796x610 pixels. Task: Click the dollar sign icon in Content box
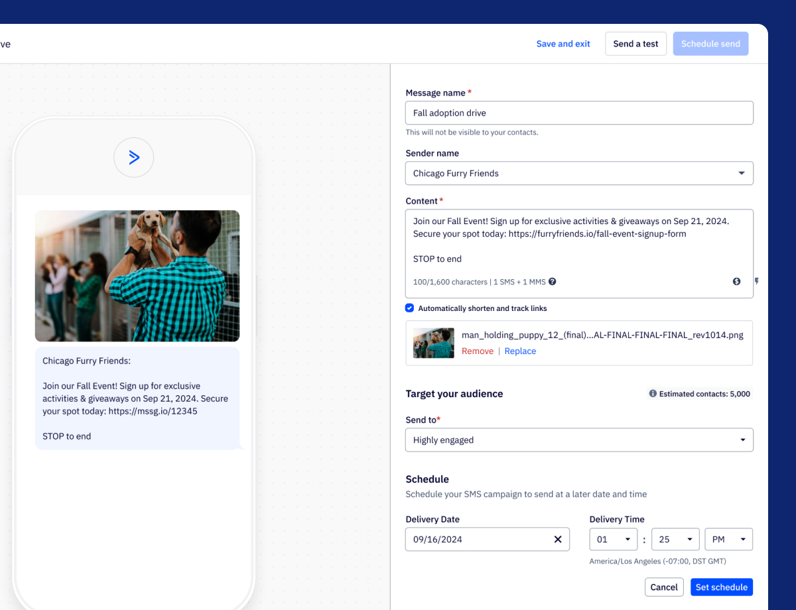pos(736,282)
